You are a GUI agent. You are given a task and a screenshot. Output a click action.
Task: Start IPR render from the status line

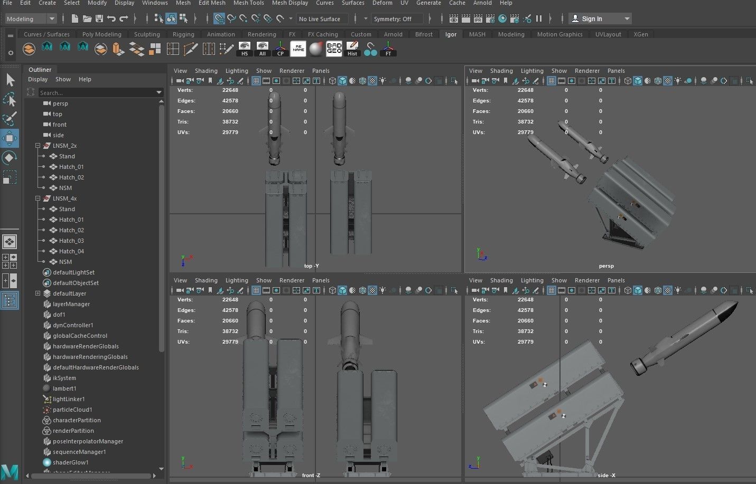tap(478, 19)
